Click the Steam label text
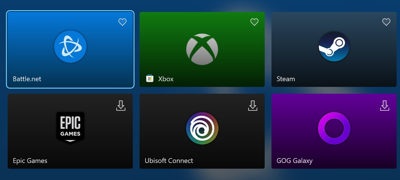Image resolution: width=400 pixels, height=180 pixels. point(286,79)
